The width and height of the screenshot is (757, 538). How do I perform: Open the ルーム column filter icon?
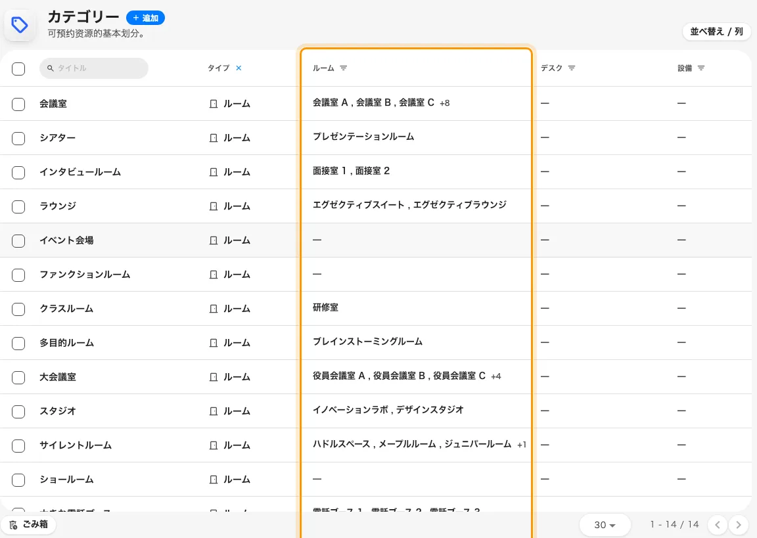click(x=343, y=68)
